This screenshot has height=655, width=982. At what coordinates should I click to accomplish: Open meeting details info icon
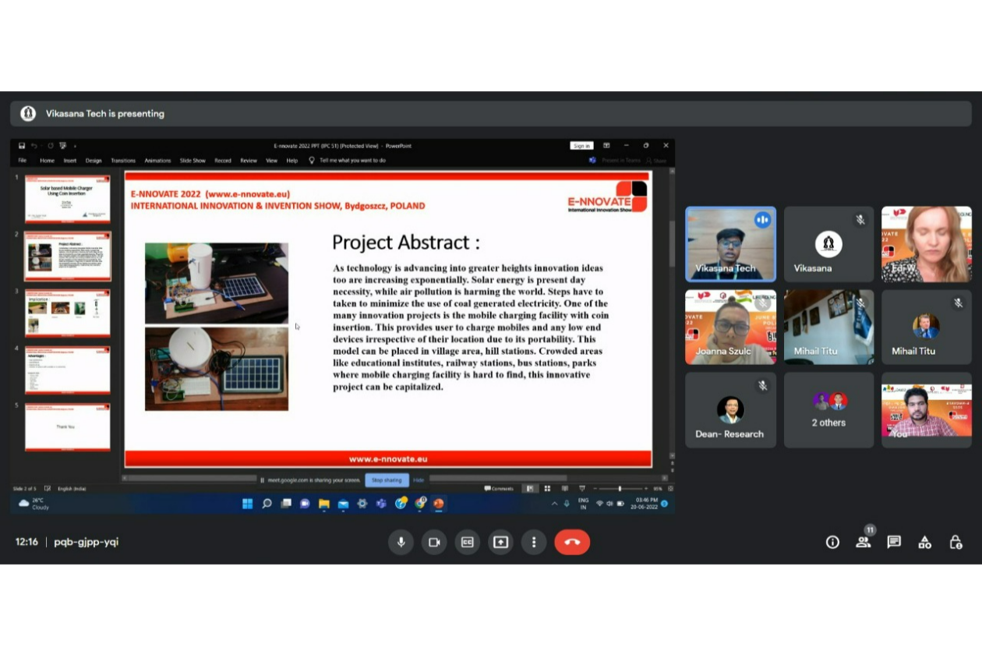coord(832,542)
